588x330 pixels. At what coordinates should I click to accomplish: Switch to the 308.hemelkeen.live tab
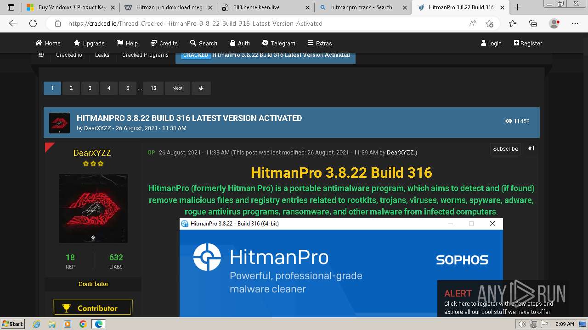click(266, 7)
